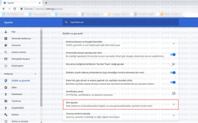This screenshot has width=198, height=123.
Task: Open Gizlilik ve güvenlik sidebar link
Action: click(x=21, y=81)
